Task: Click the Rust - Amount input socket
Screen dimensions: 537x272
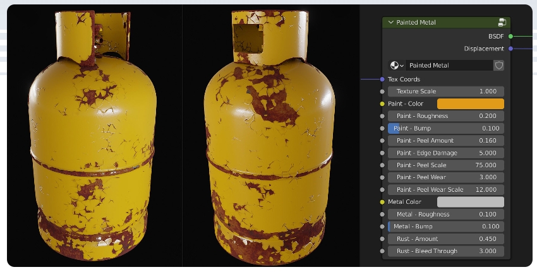Action: click(x=382, y=239)
